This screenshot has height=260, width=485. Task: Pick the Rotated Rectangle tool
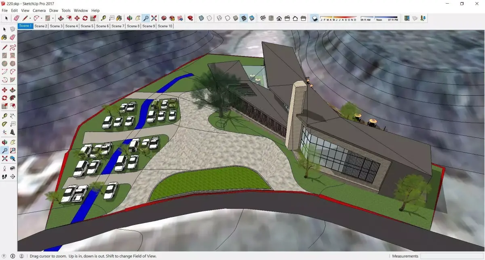coord(12,55)
